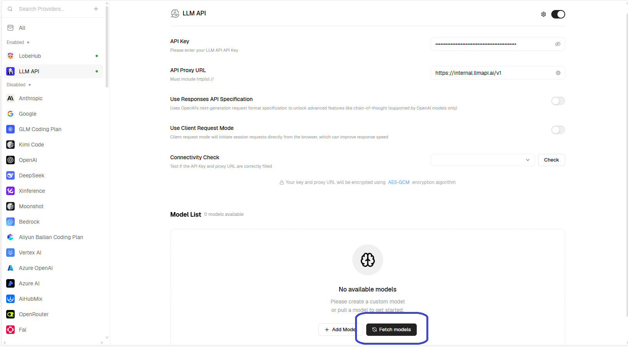Image resolution: width=628 pixels, height=347 pixels.
Task: Click the DeepSeek logo icon
Action: point(10,175)
